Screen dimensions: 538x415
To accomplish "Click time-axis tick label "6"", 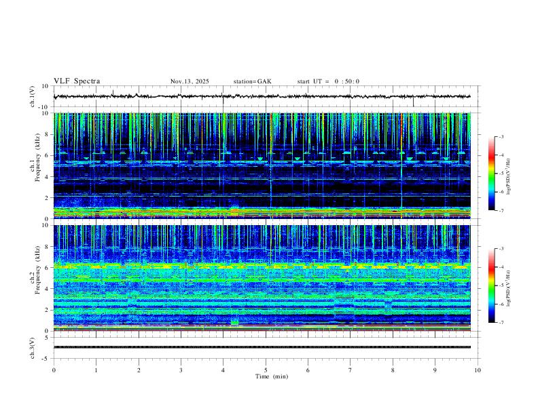I will (308, 370).
